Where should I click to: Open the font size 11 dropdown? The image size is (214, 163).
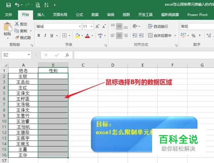point(92,26)
